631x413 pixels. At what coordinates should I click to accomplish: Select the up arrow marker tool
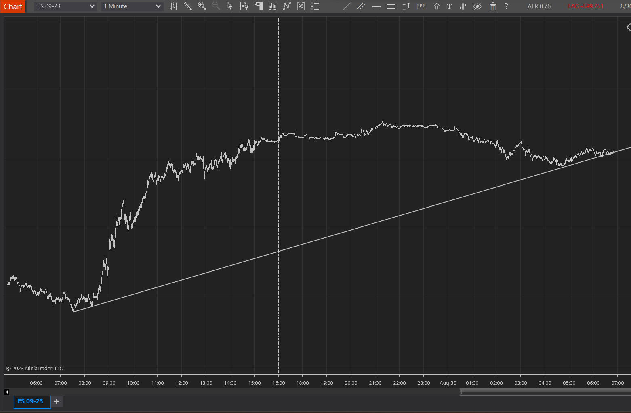[437, 6]
